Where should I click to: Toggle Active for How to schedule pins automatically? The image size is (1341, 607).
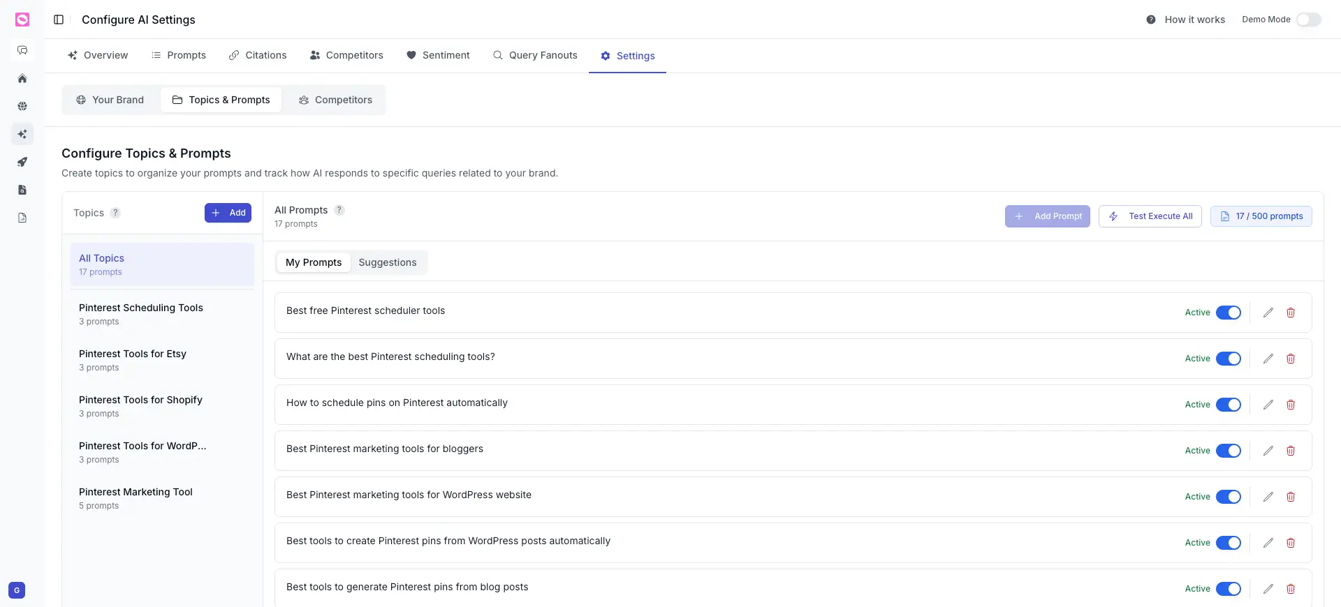tap(1229, 405)
